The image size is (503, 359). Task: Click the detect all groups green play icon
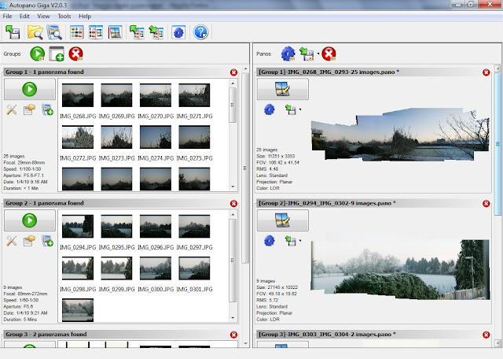coord(38,54)
